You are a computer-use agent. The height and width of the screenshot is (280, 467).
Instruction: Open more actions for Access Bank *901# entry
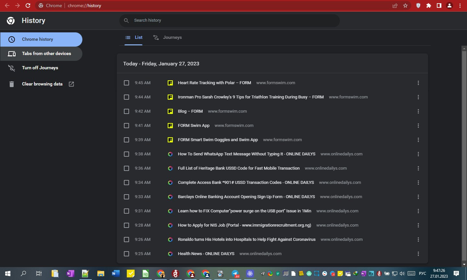coord(418,183)
